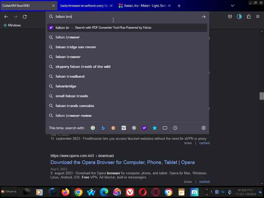This screenshot has height=198, width=264.
Task: Show hidden system tray icons chevron
Action: (211, 192)
